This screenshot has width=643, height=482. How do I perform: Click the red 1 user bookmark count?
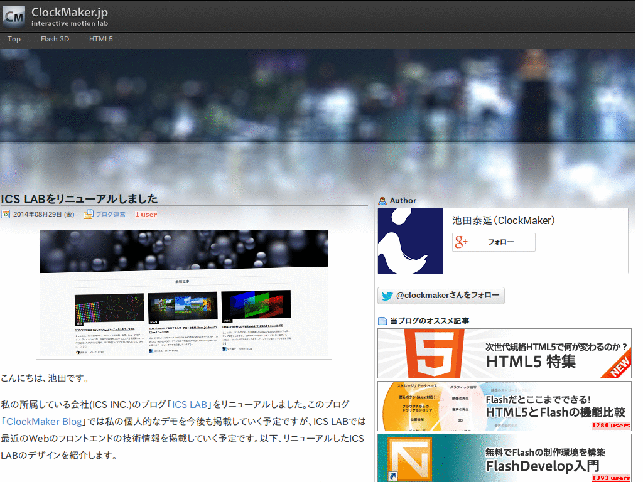coord(146,215)
